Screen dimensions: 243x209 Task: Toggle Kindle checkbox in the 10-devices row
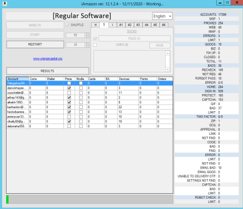[81, 116]
